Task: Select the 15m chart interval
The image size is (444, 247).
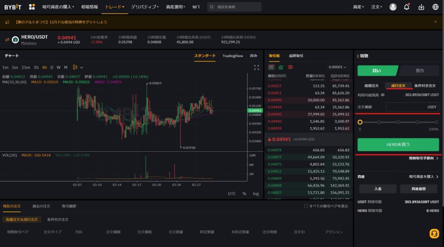Action: (x=26, y=67)
